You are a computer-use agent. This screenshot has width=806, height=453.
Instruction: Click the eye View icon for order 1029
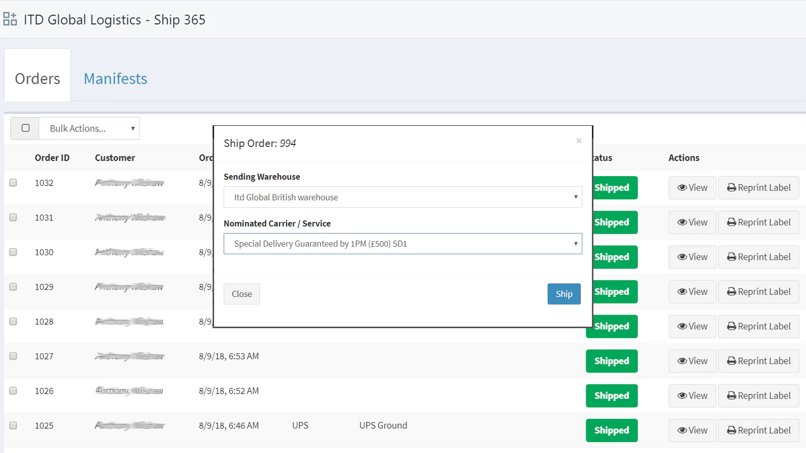[x=682, y=292]
